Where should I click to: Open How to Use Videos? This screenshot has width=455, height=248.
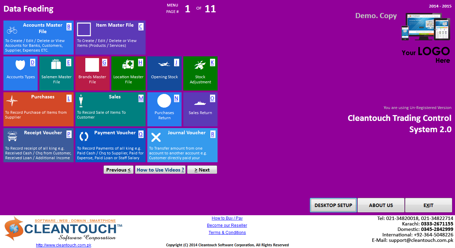160,170
